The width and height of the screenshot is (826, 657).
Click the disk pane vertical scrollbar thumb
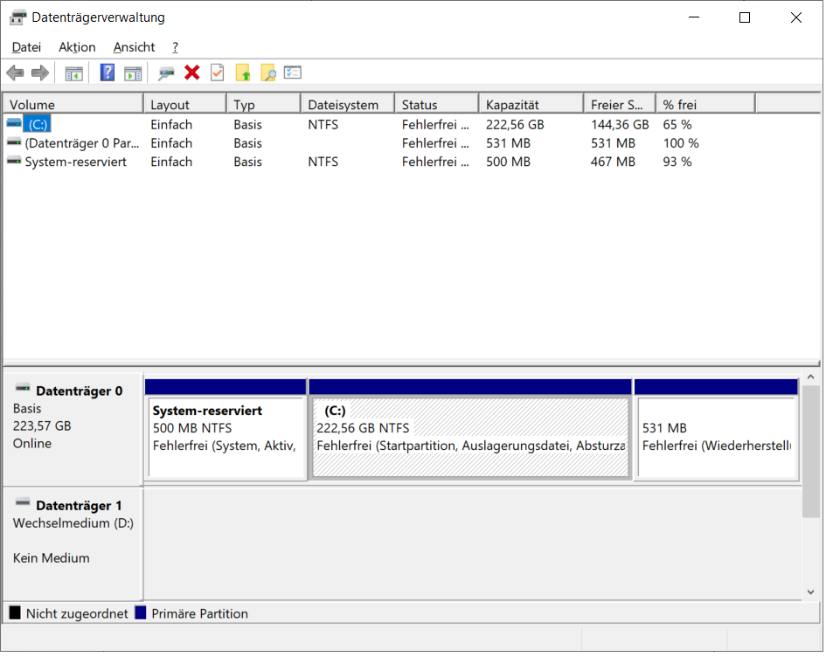coord(811,451)
